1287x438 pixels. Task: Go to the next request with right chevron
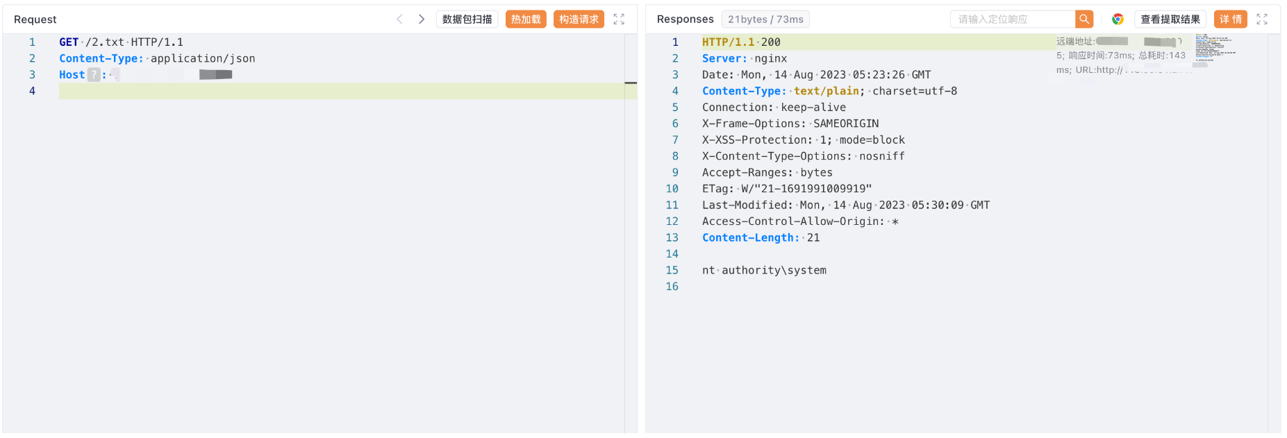click(421, 19)
